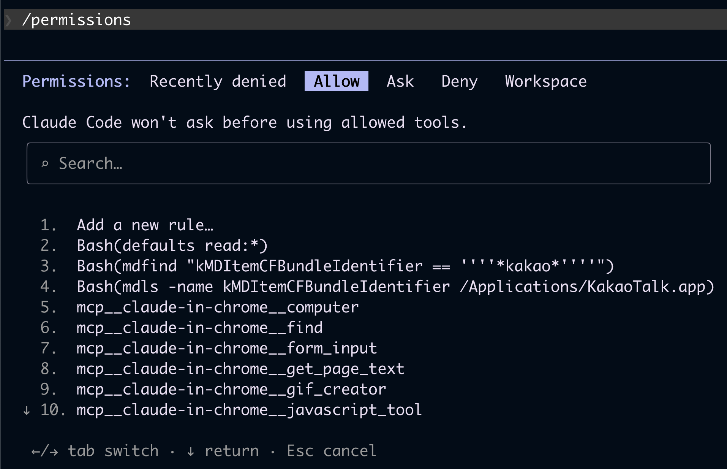Select the mcp__claude-in-chrome__gif_creator rule
The image size is (727, 469).
[x=231, y=389]
